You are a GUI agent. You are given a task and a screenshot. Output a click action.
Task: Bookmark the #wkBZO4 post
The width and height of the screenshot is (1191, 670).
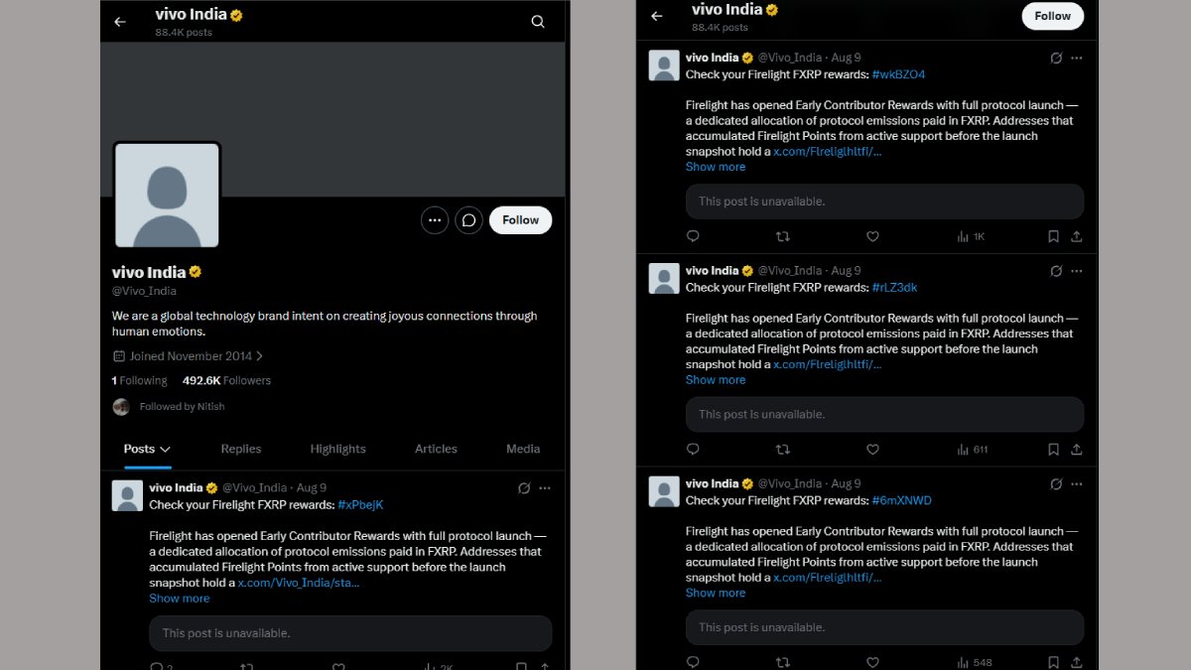pyautogui.click(x=1053, y=236)
